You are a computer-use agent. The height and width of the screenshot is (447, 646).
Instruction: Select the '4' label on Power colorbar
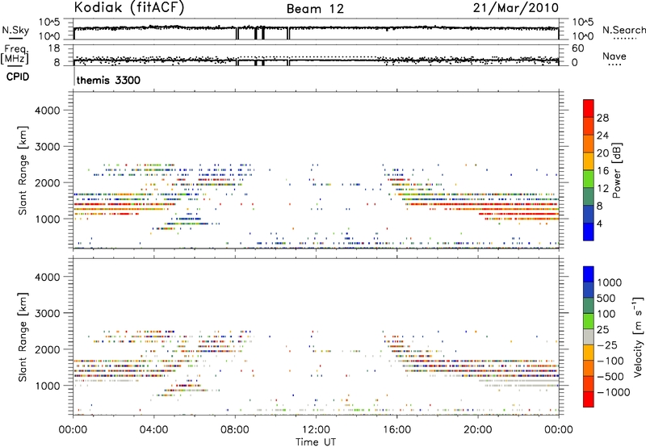599,224
